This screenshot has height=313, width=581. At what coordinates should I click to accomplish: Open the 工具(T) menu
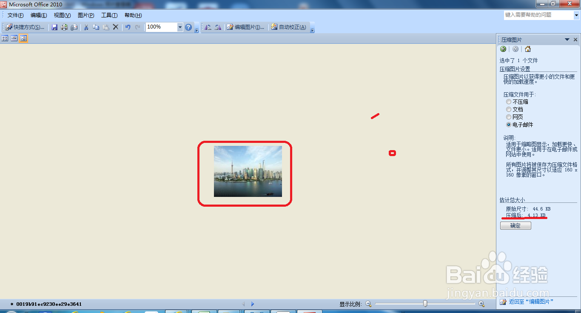coord(109,15)
